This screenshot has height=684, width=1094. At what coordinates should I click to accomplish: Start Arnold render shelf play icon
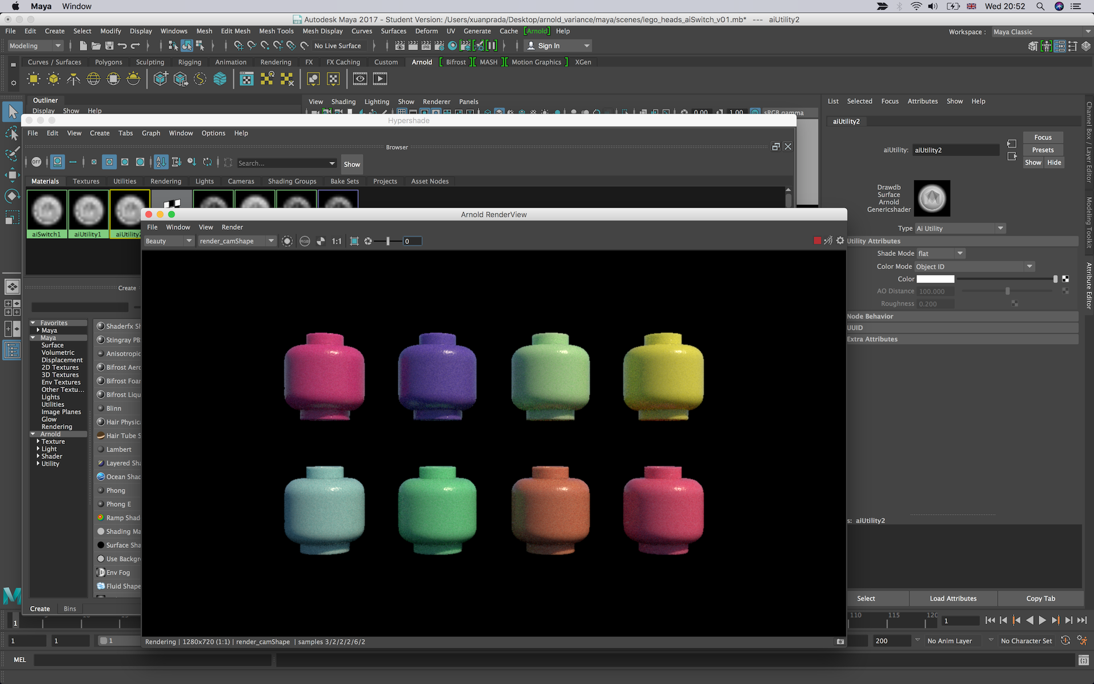[x=380, y=79]
